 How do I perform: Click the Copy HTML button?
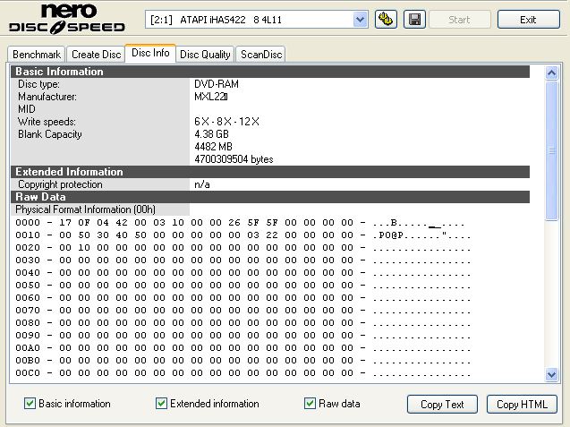522,404
